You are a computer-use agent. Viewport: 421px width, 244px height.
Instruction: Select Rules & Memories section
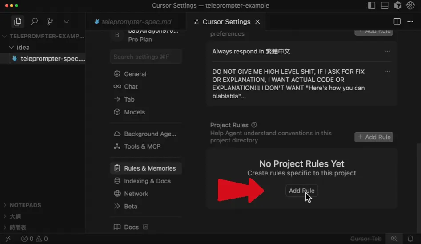point(146,168)
